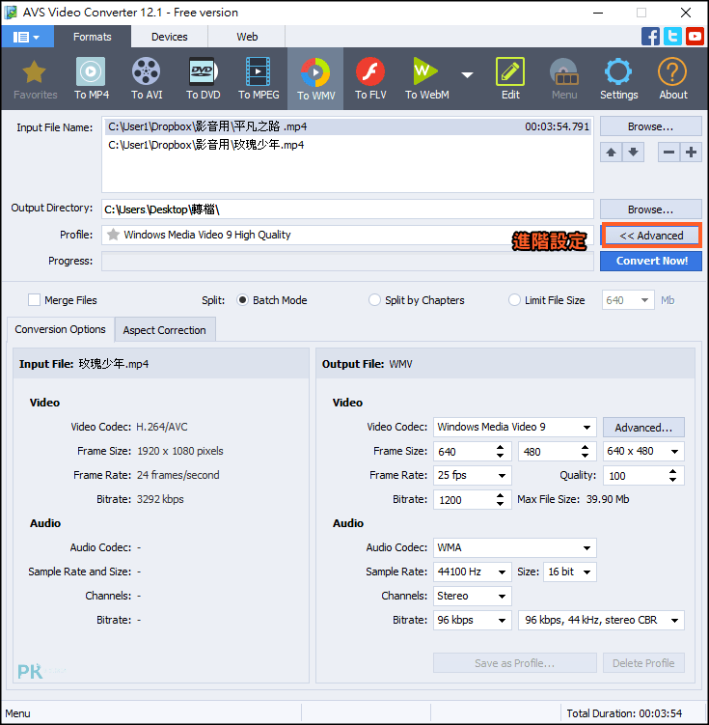Choose the To AVI format icon
The image size is (709, 725).
point(147,79)
